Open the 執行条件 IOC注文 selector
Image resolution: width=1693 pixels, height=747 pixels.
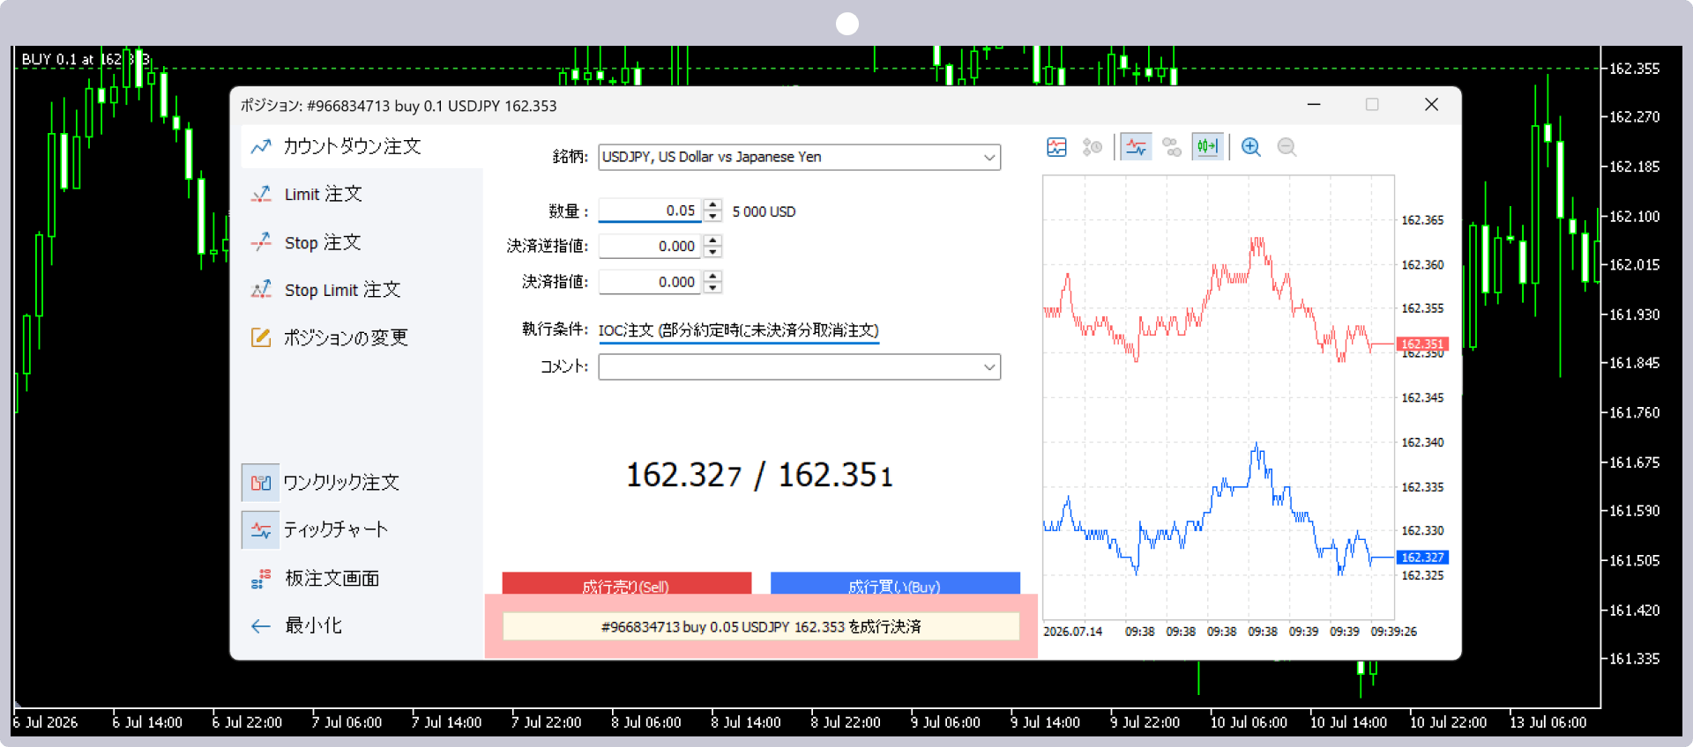pos(739,330)
